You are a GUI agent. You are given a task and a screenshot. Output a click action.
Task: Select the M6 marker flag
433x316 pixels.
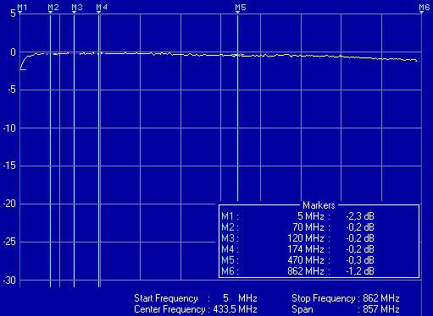[x=425, y=8]
